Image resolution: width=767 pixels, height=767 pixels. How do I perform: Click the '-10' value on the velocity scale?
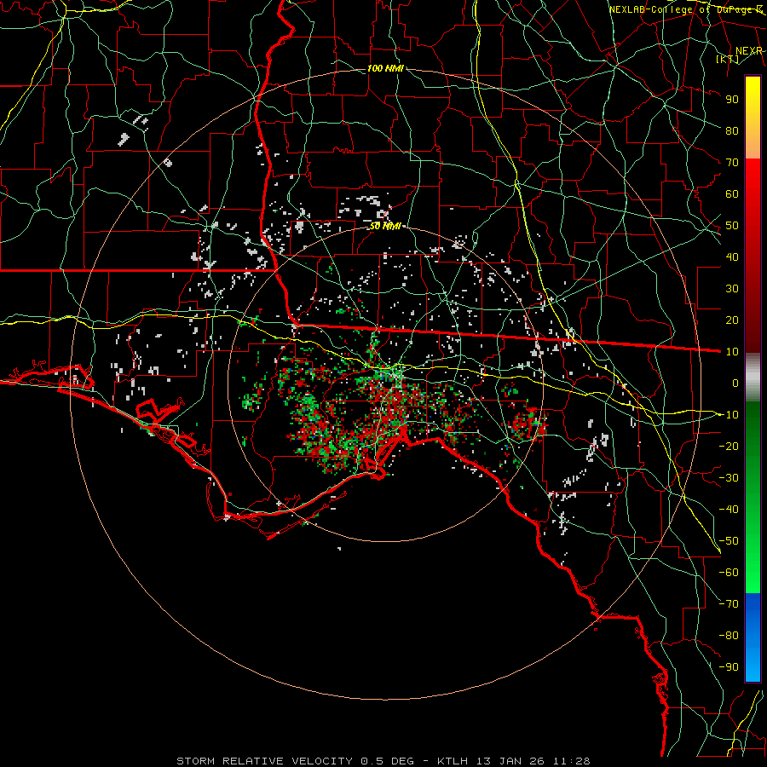tap(729, 415)
